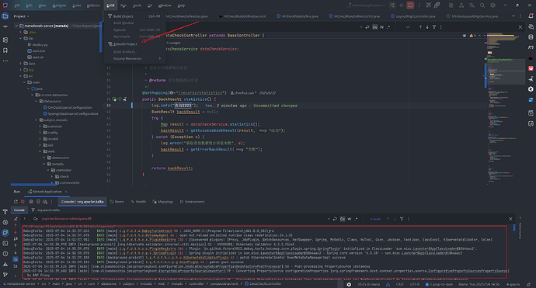The width and height of the screenshot is (536, 288).
Task: Stop the running MetadsApplication from the top toolbar
Action: coord(410,5)
